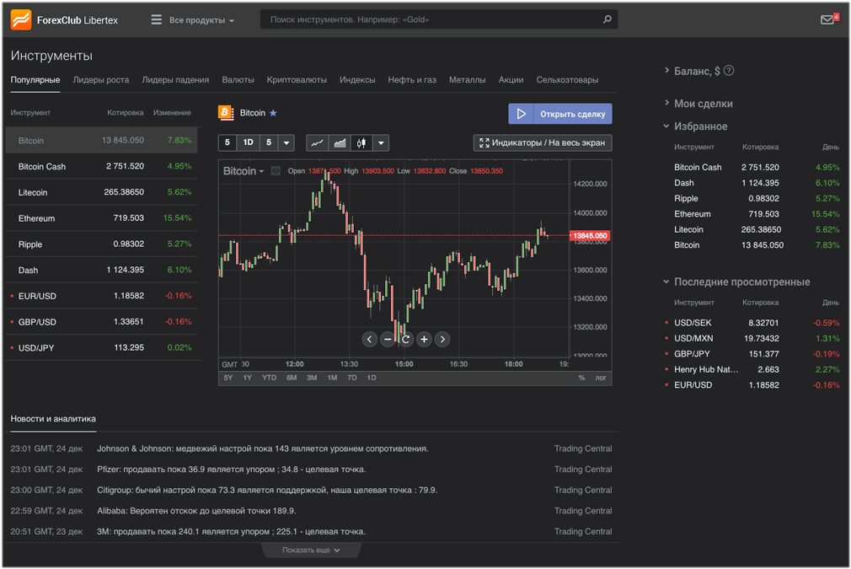Open the inbox envelope icon with notification badge
This screenshot has width=851, height=569.
click(x=827, y=18)
